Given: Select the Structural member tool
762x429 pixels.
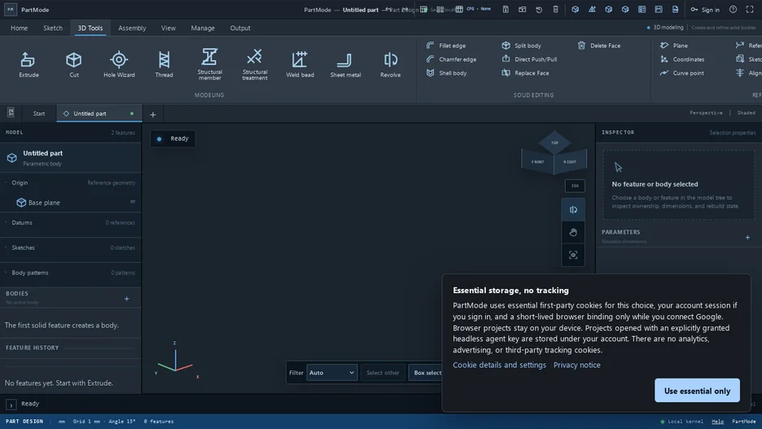Looking at the screenshot, I should click(209, 64).
